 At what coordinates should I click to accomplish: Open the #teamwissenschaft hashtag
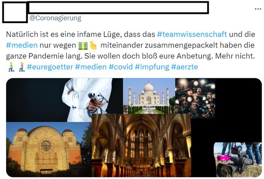(192, 34)
